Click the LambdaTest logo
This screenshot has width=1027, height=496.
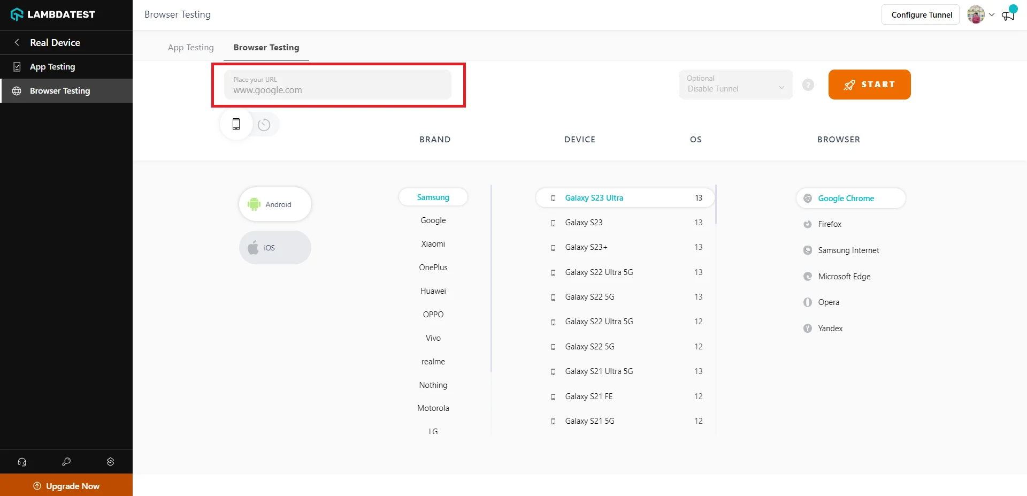(53, 14)
